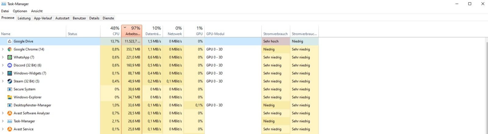Close the Task-Manager window
Screen dimensions: 488x134
coord(483,4)
